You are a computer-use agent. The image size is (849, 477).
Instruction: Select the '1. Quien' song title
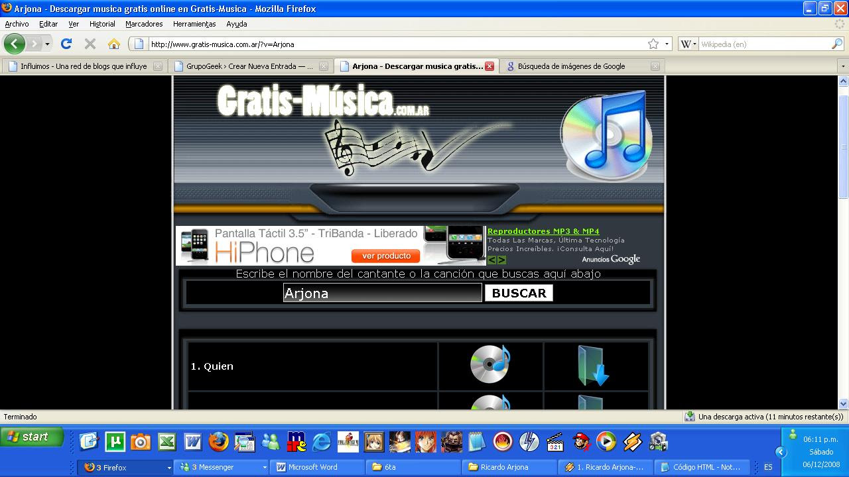[x=212, y=366]
